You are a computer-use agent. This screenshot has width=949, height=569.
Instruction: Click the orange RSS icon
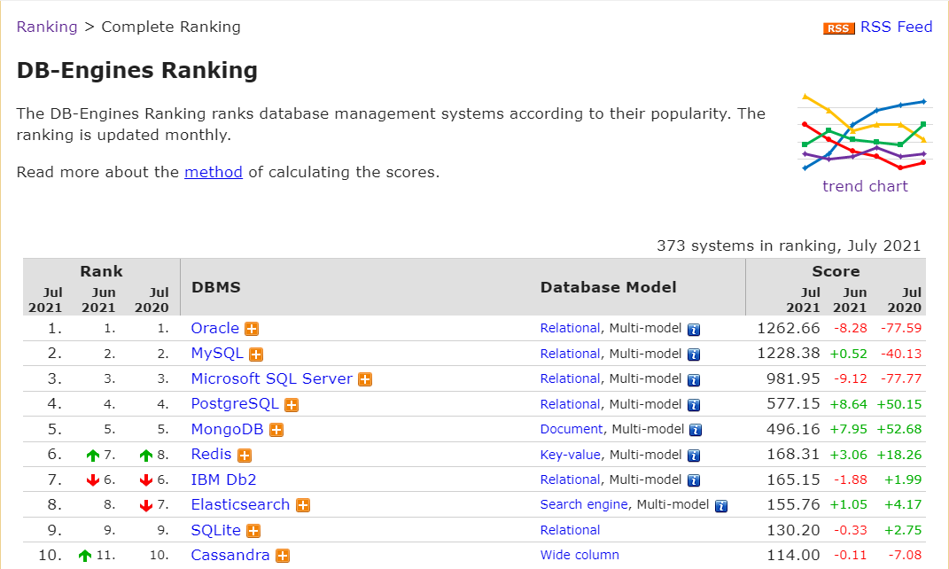[x=837, y=27]
